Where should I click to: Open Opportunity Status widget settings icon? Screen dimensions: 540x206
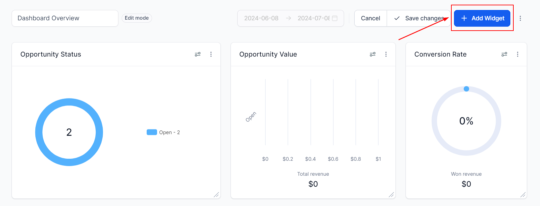(198, 54)
